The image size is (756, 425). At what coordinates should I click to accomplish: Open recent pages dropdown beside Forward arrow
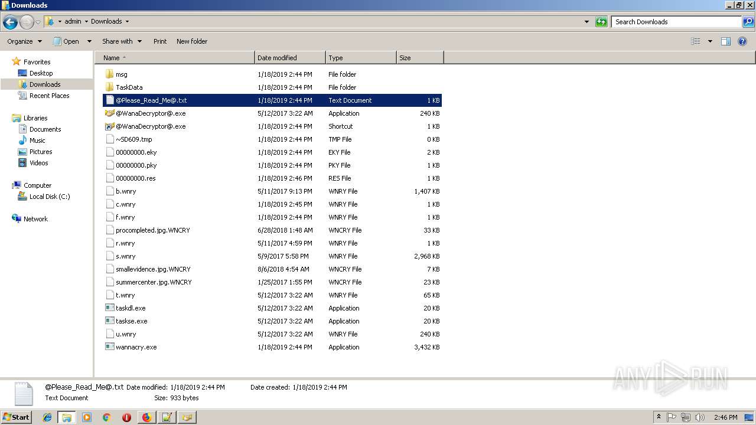[38, 22]
